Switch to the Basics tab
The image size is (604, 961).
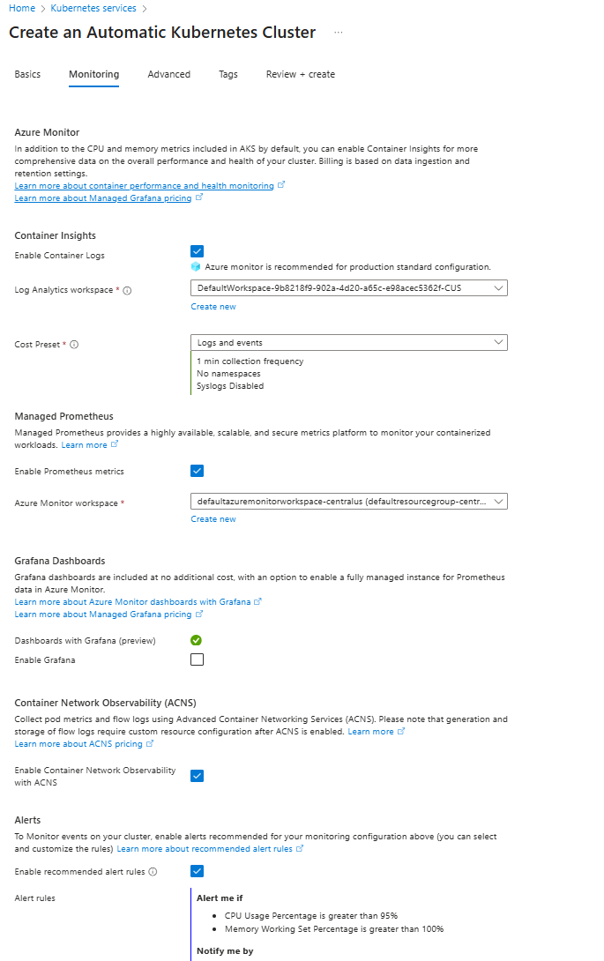(27, 74)
